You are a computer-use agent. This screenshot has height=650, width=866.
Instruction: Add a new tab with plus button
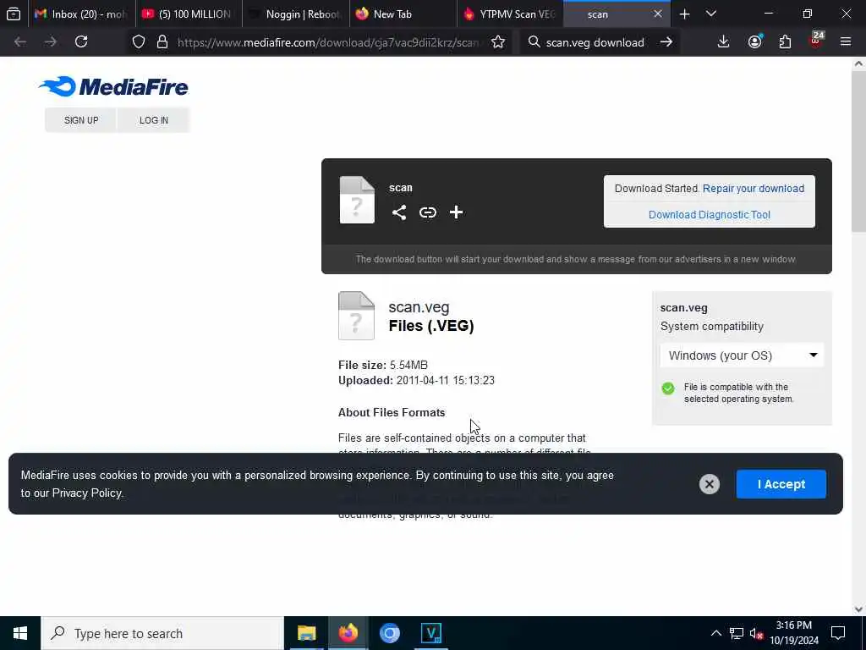[684, 14]
